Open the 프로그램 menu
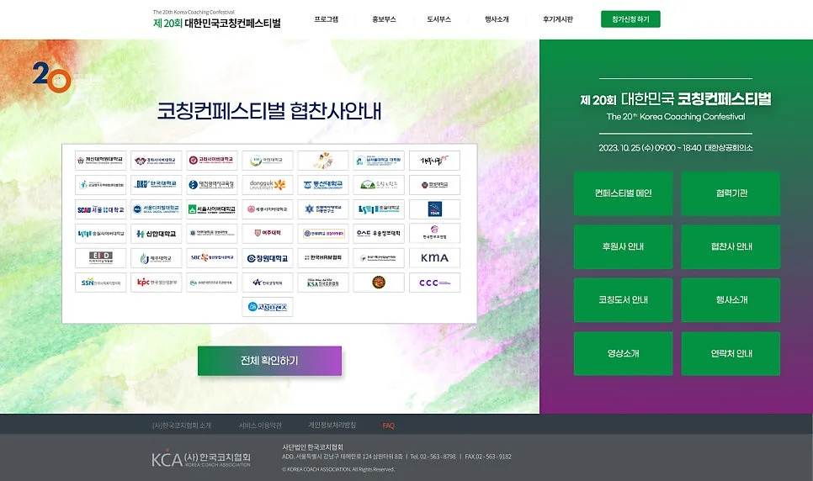 [x=327, y=19]
